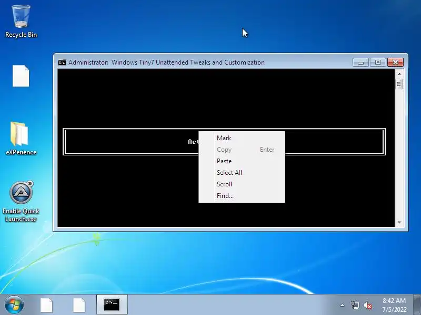Open the network status tray icon

pyautogui.click(x=355, y=305)
